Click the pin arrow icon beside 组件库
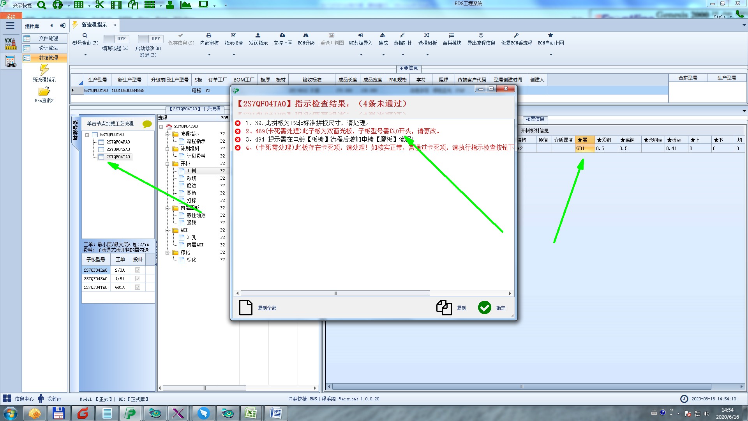The width and height of the screenshot is (748, 421). pyautogui.click(x=62, y=26)
